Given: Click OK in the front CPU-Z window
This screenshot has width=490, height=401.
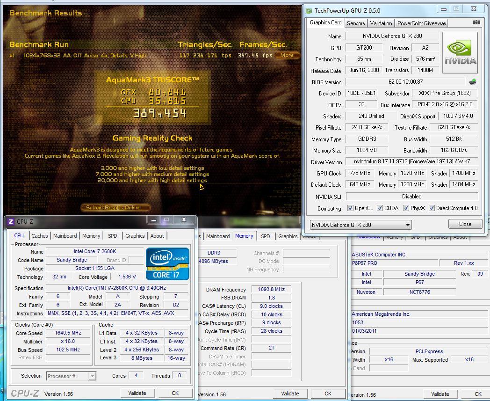Looking at the screenshot, I should pos(175,393).
